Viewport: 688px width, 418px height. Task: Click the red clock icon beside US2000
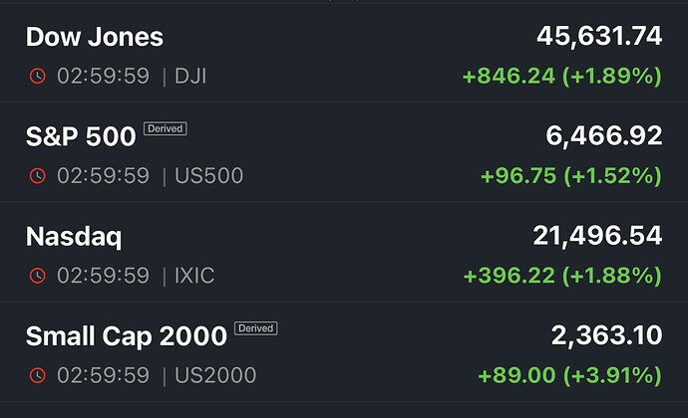38,375
